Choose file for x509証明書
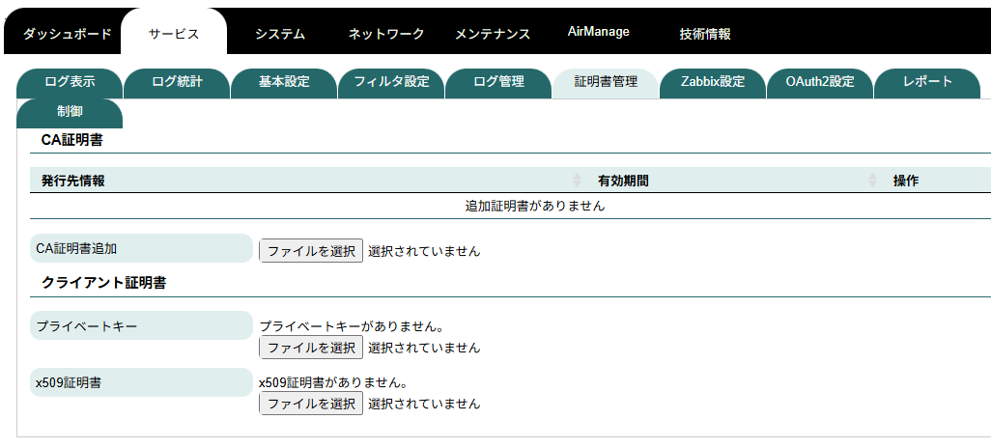This screenshot has height=448, width=991. tap(311, 404)
